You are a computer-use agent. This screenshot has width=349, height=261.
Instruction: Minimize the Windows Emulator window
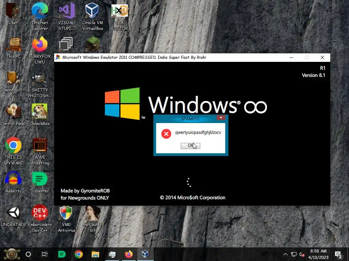pos(291,57)
